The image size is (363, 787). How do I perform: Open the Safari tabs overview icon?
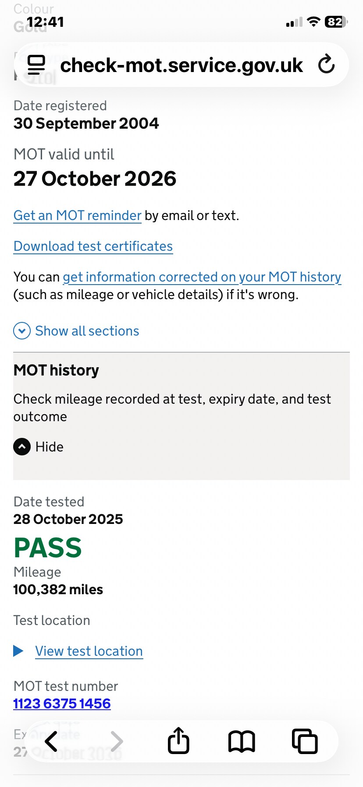pos(305,741)
